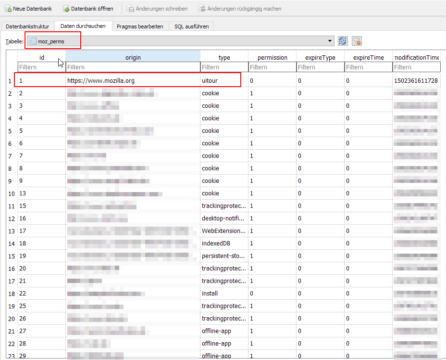Image resolution: width=446 pixels, height=360 pixels.
Task: Click the expireTime column header
Action: 369,57
